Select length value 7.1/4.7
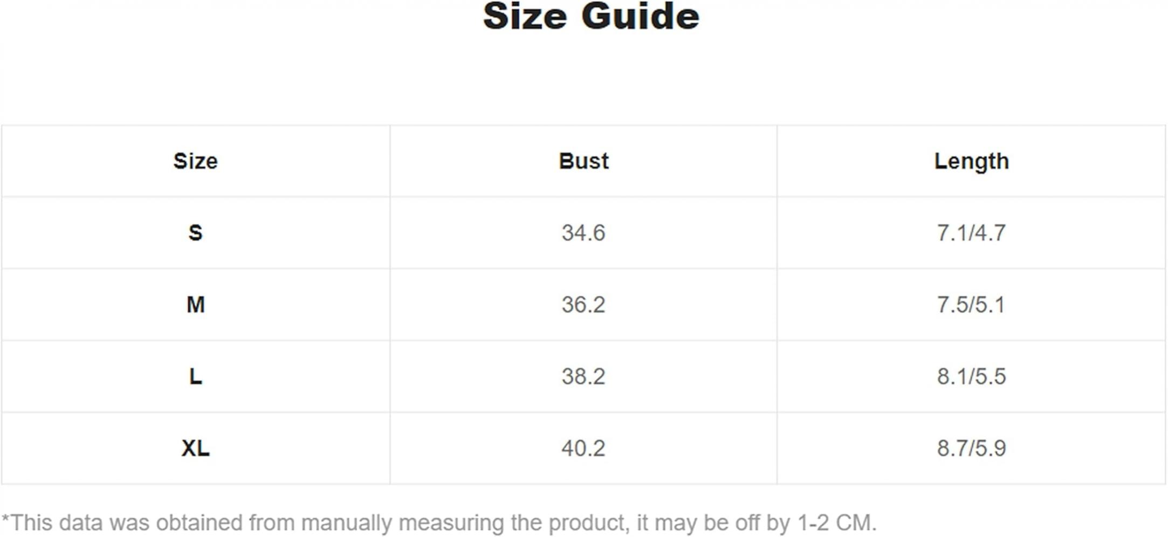Screen dimensions: 1168x537 971,233
